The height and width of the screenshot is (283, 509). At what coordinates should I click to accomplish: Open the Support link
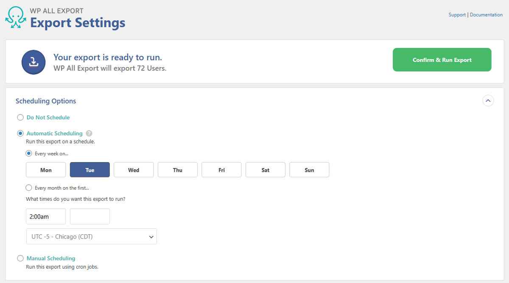click(x=457, y=15)
